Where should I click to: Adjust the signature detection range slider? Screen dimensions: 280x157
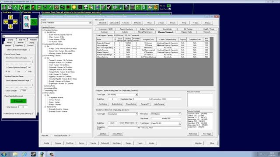point(32,85)
